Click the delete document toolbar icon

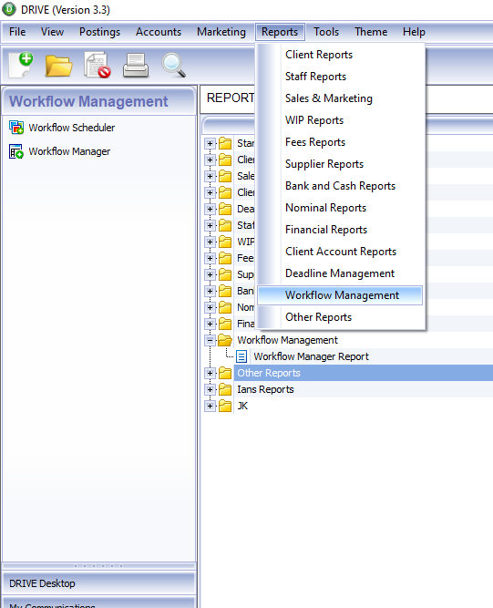98,65
